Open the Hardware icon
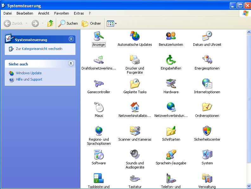Viewport: 251px width, 189px height. click(x=171, y=83)
